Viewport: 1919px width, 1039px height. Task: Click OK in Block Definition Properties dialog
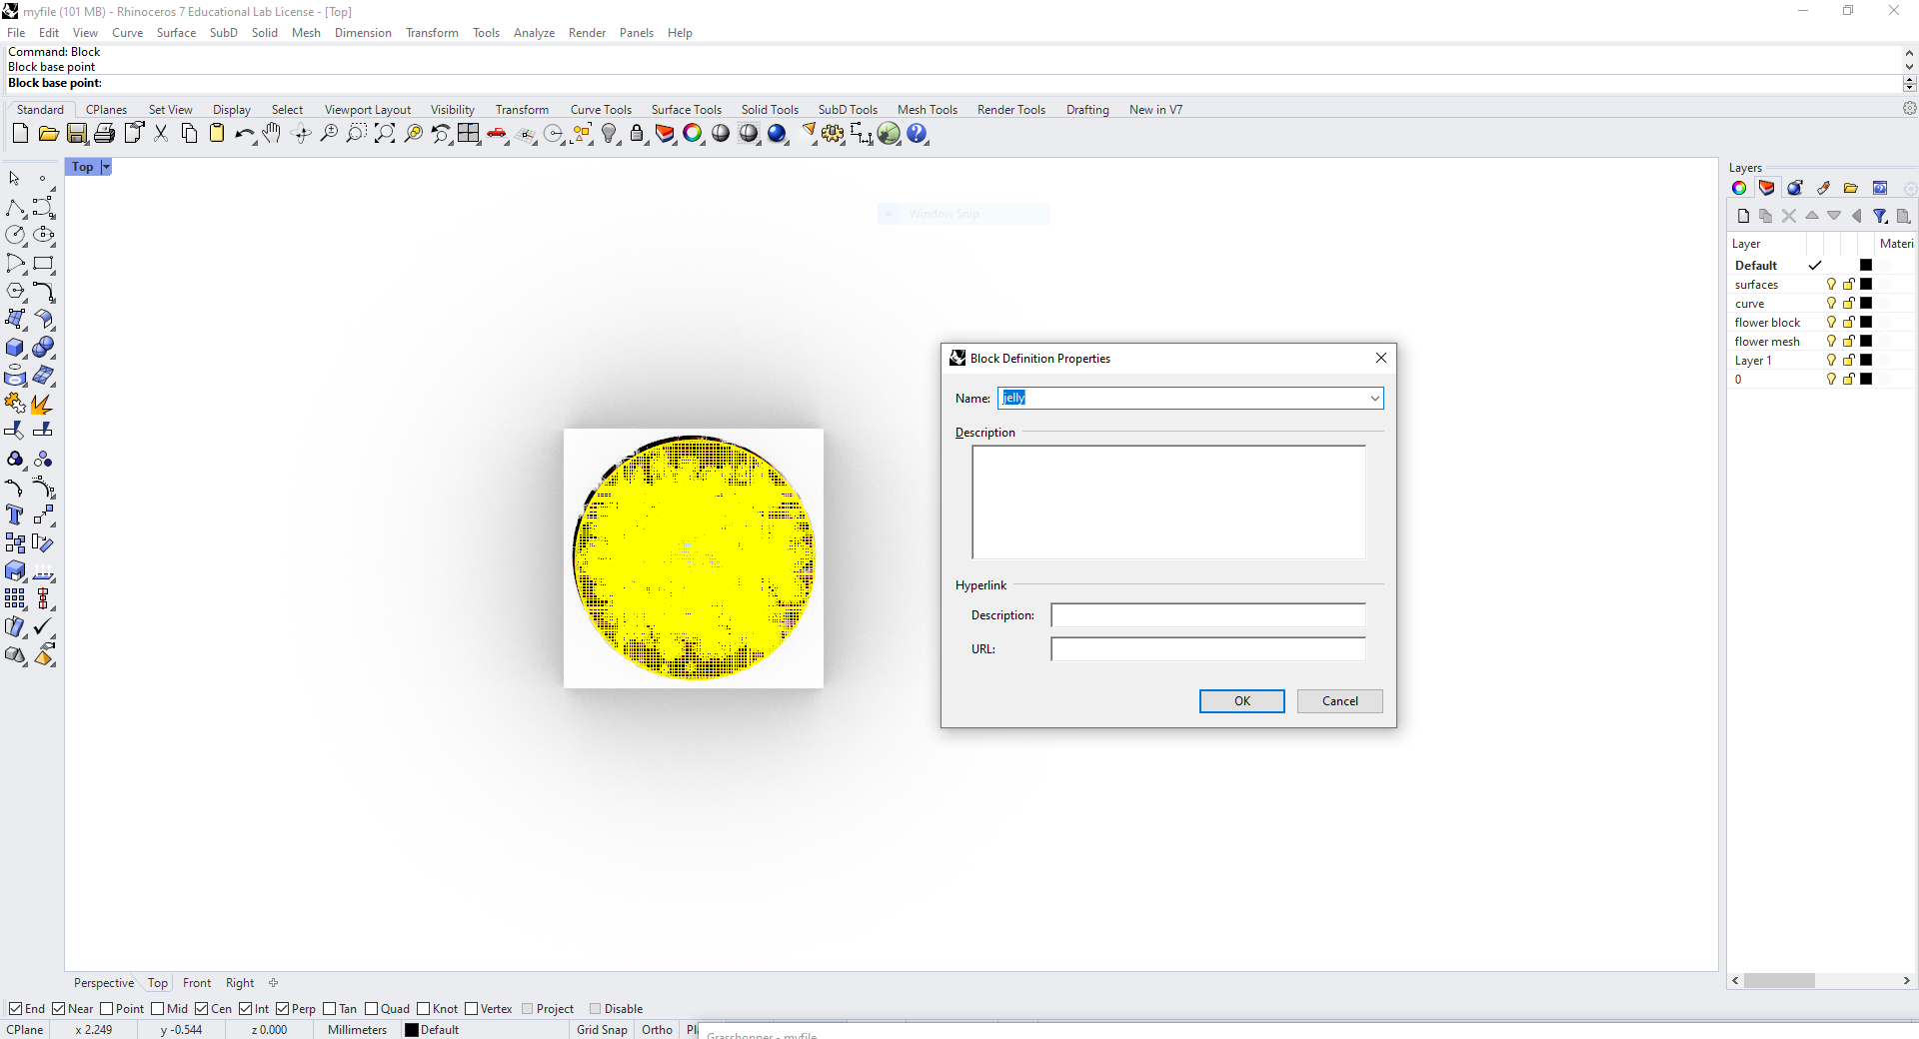click(x=1242, y=701)
